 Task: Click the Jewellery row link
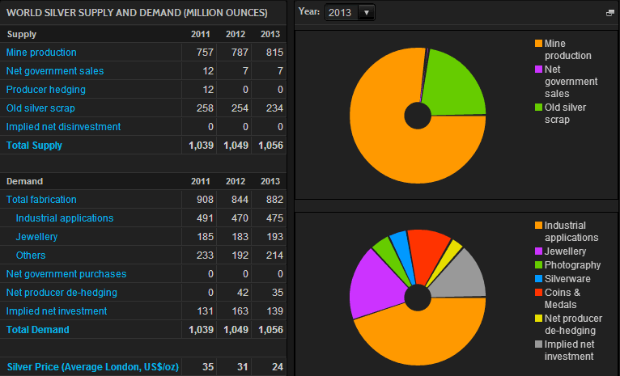[x=36, y=237]
